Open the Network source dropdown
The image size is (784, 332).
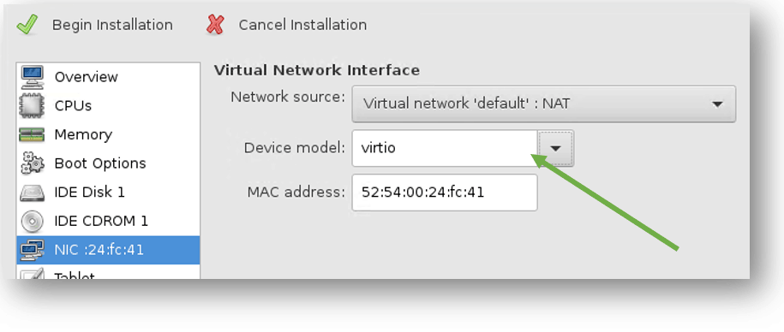tap(543, 104)
